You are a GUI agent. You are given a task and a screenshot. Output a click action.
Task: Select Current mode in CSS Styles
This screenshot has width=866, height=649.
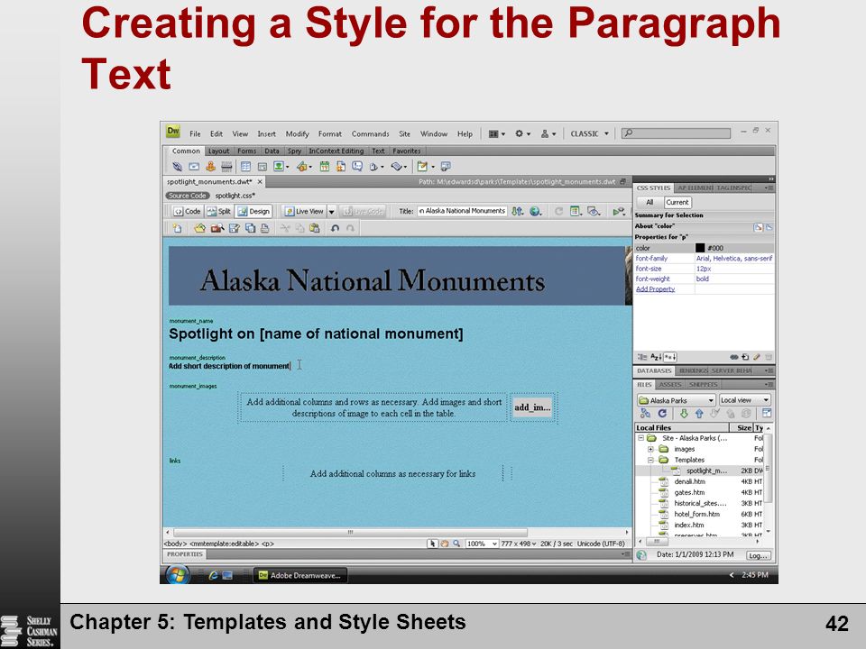click(x=677, y=203)
